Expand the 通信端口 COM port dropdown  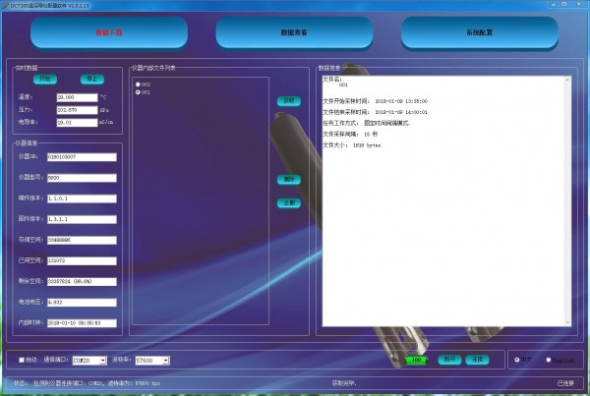(x=101, y=360)
